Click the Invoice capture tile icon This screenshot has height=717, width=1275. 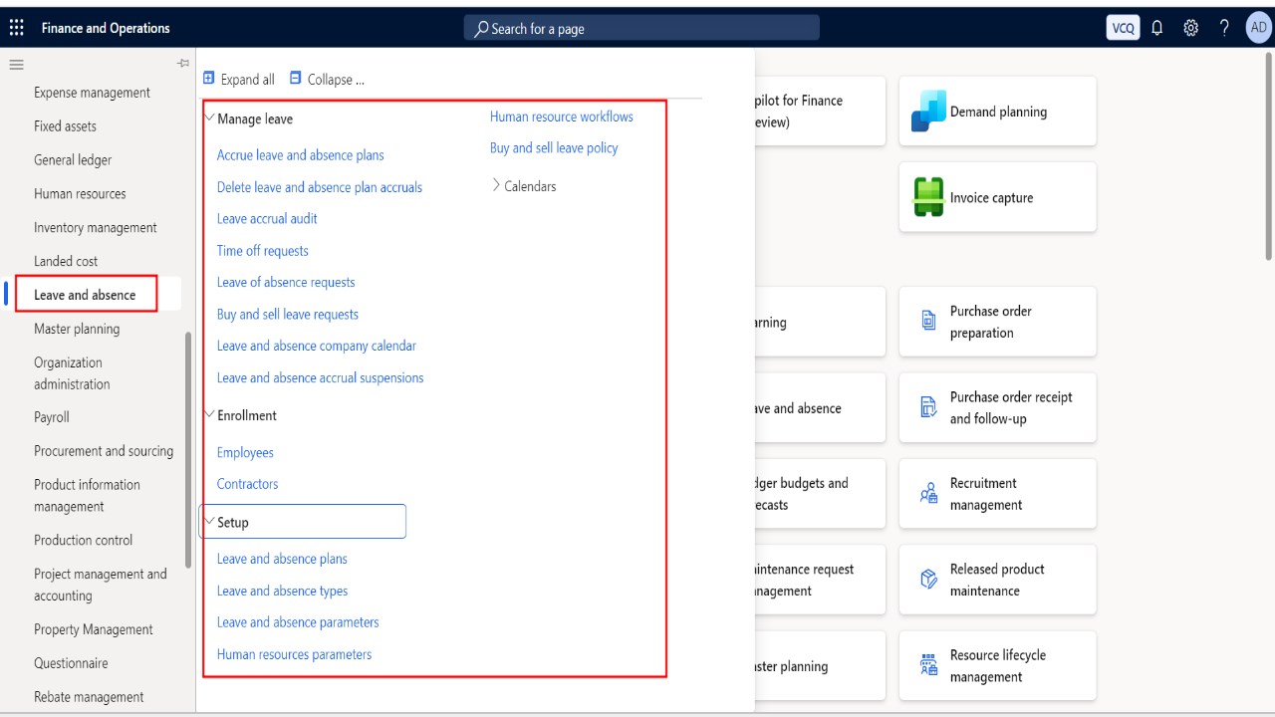(928, 197)
